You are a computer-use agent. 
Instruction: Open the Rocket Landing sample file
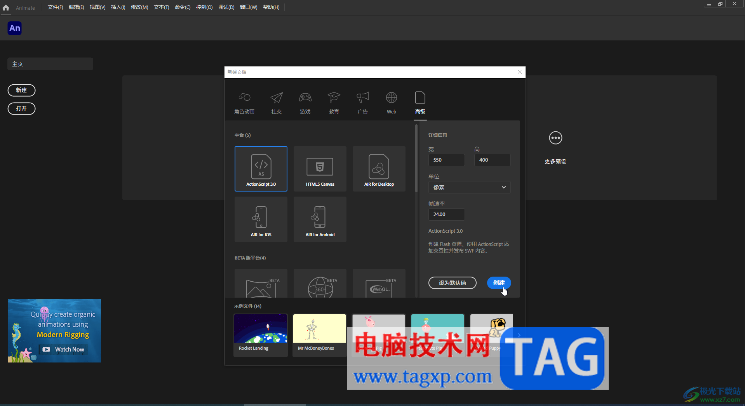tap(261, 335)
